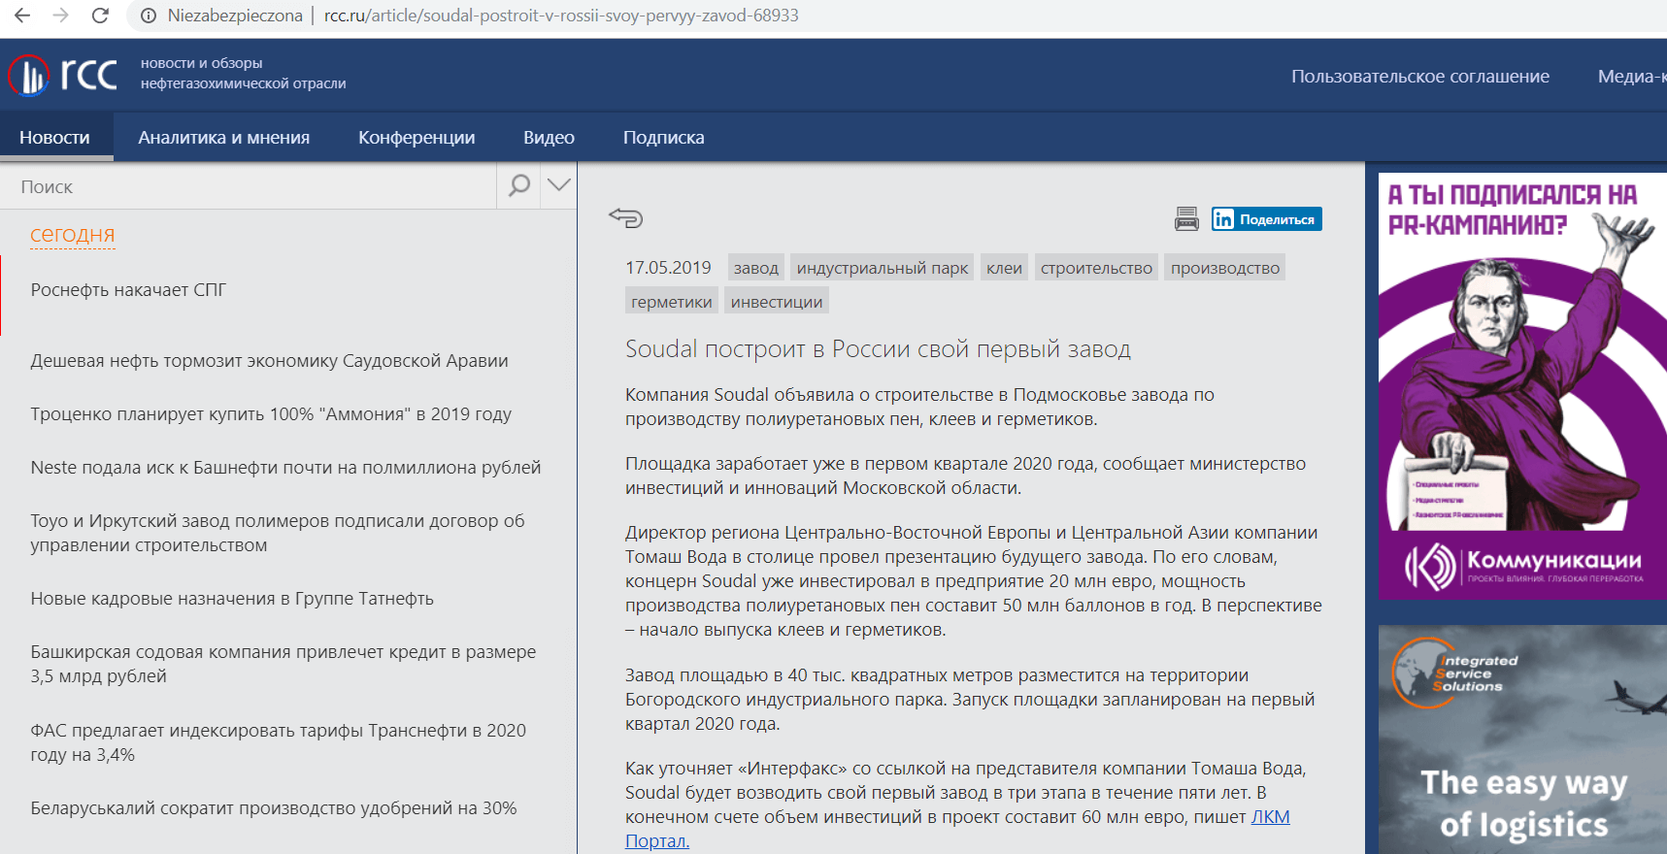
Task: Open news about Neste lawsuit against Башнефть
Action: tap(286, 468)
